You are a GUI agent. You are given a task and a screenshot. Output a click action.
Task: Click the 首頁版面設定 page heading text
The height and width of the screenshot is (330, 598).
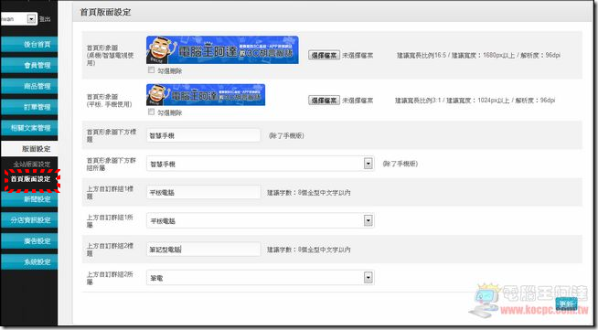(x=105, y=12)
